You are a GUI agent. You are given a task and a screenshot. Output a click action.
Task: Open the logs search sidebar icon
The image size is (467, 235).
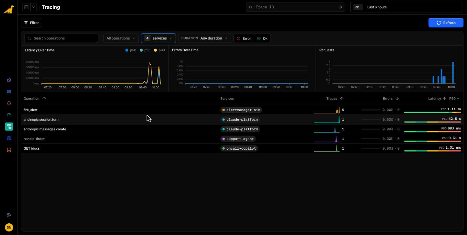9,80
